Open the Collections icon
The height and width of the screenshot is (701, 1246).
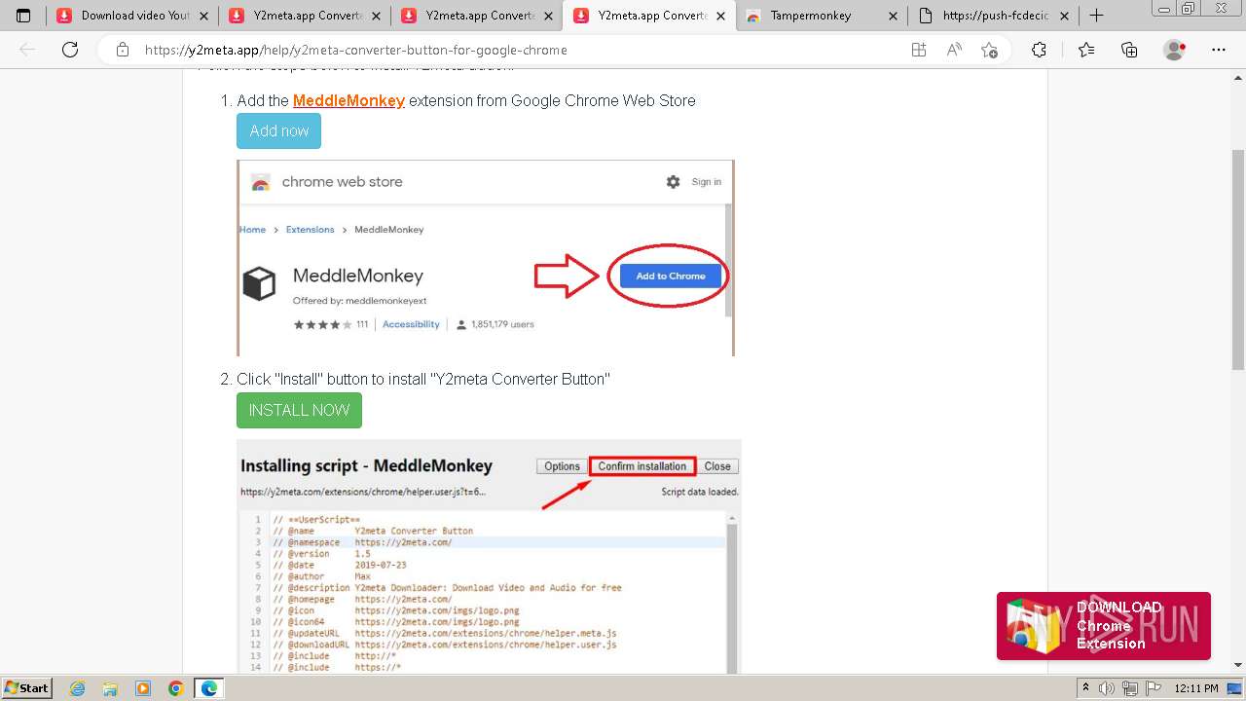1129,50
